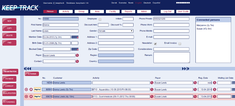The height and width of the screenshot is (106, 235).
Task: Open the Member Date calendar picker
Action: click(x=75, y=37)
